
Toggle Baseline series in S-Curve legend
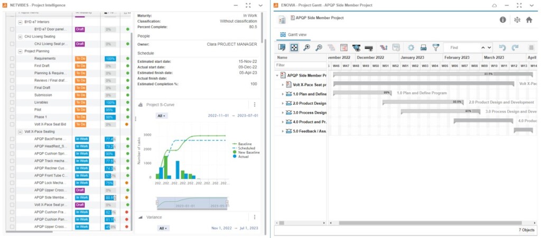[x=242, y=144]
